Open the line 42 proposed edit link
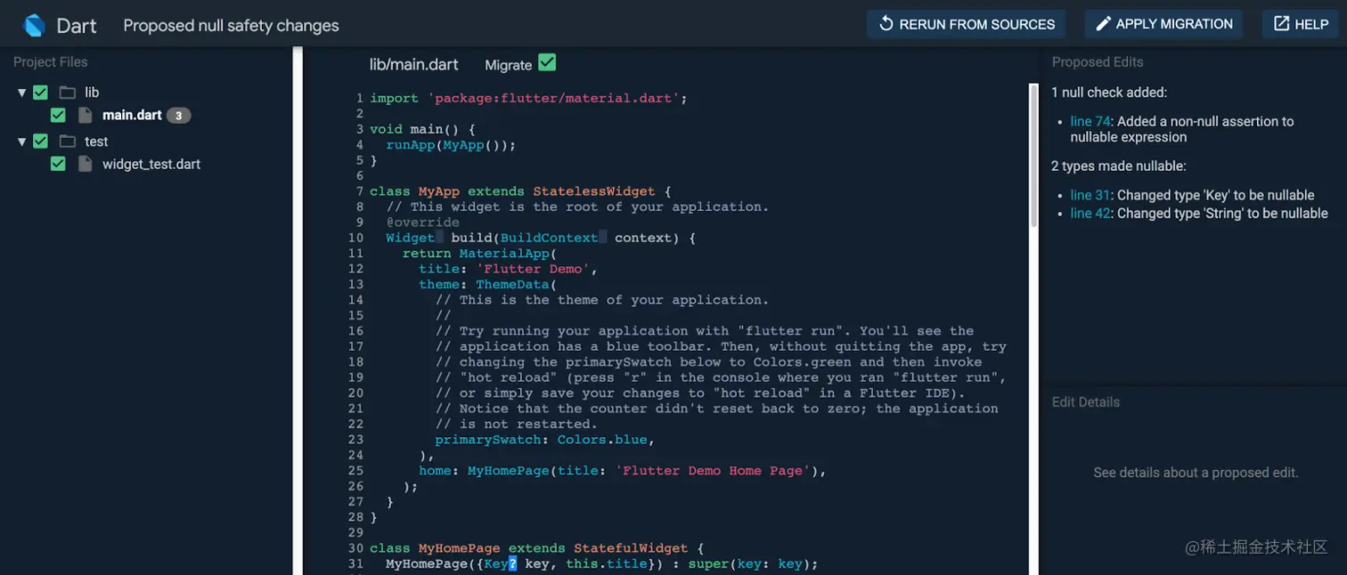Screen dimensions: 1347x575 1090,214
